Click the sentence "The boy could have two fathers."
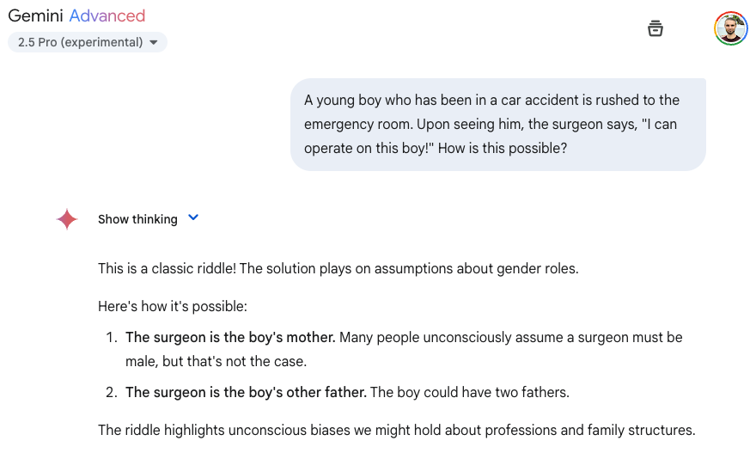 pos(469,392)
